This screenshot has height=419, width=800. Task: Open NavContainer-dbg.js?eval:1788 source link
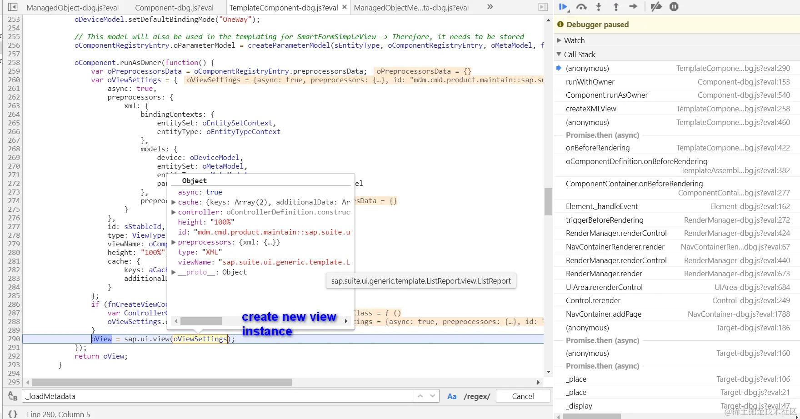[739, 314]
